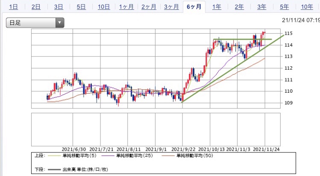The width and height of the screenshot is (320, 176).
Task: Select the 3ヶ月 range tab
Action: 171,7
